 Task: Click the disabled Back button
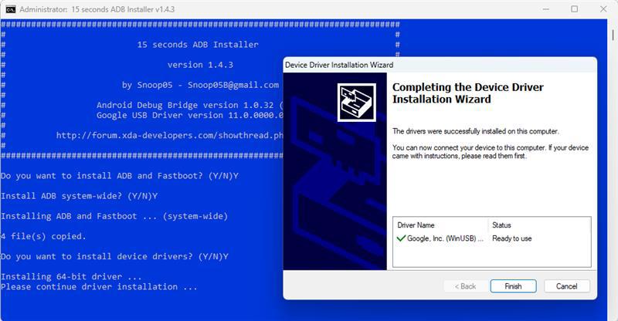466,286
